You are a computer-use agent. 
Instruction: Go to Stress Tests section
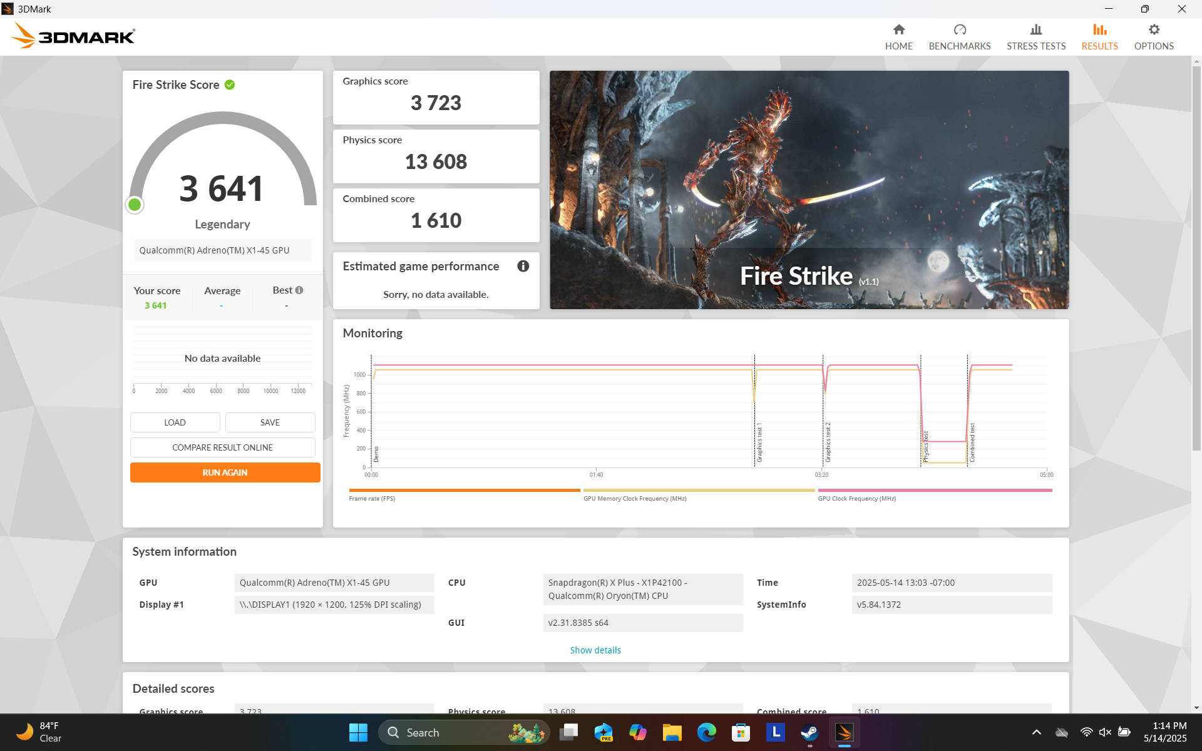[1035, 37]
